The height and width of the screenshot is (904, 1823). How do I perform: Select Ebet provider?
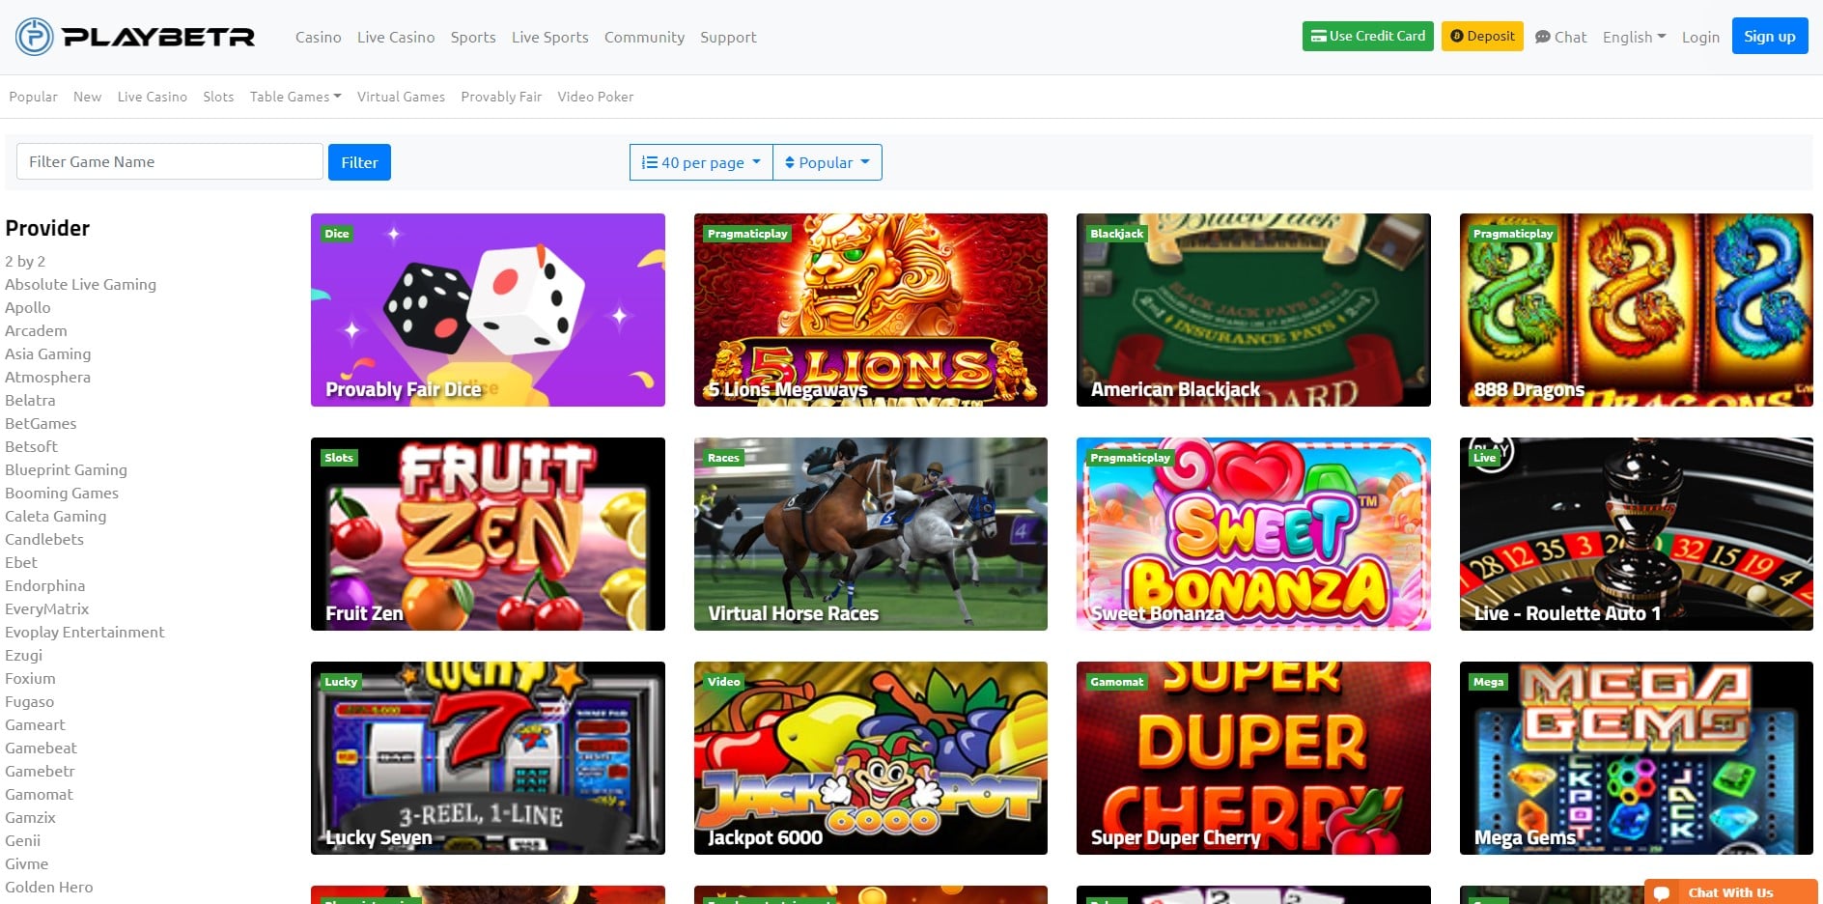[21, 562]
